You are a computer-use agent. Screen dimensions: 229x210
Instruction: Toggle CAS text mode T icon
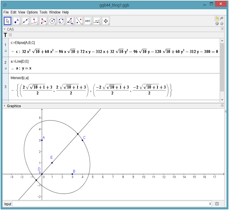[x=5, y=35]
